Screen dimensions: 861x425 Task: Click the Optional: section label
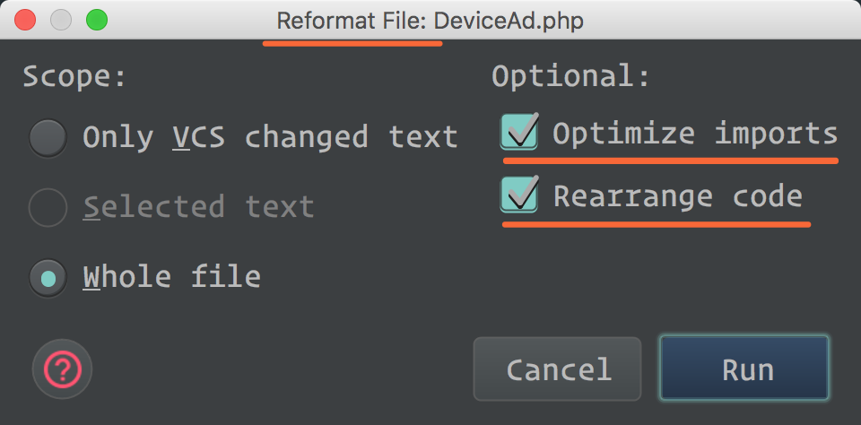pos(570,76)
